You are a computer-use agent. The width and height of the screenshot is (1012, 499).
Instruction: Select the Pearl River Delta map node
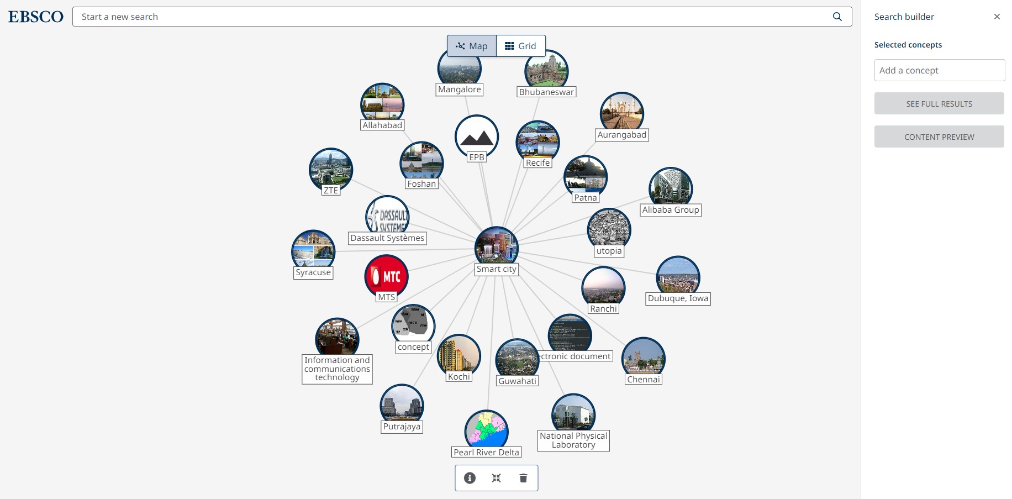point(486,431)
